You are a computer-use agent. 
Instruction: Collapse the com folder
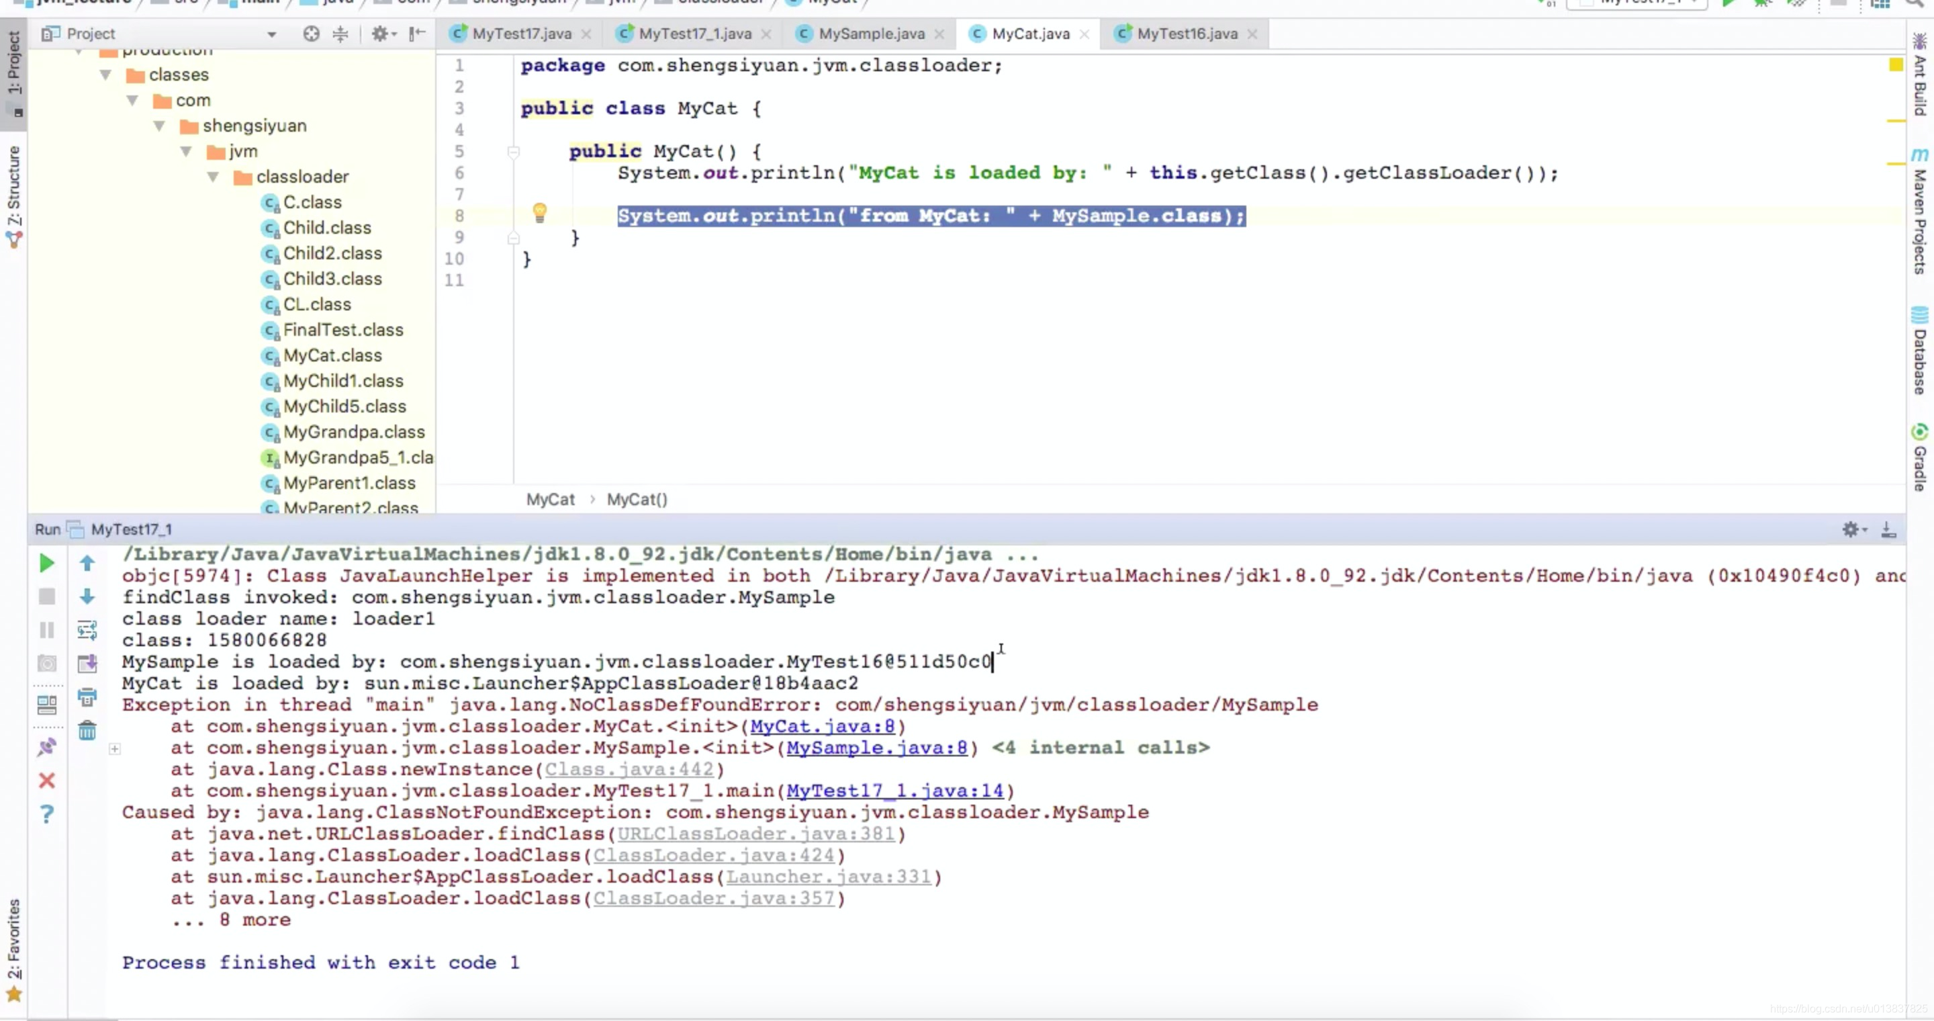tap(133, 101)
